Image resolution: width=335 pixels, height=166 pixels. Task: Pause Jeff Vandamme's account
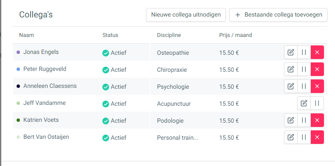coord(317,103)
